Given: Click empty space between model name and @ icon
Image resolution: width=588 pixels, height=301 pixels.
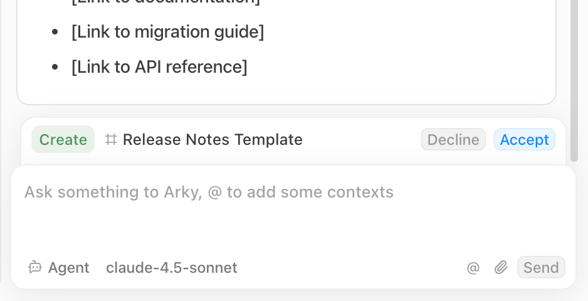Looking at the screenshot, I should (x=351, y=268).
